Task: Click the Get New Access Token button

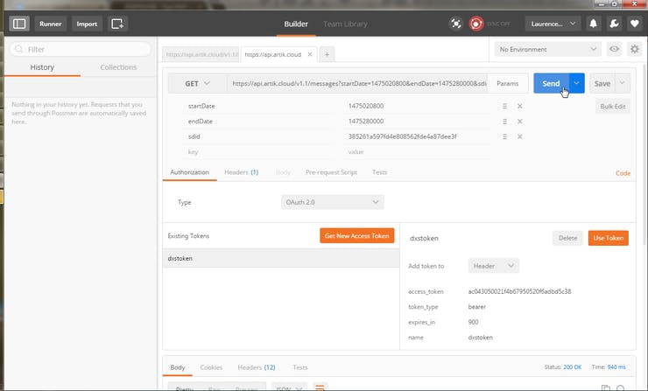Action: coord(356,235)
